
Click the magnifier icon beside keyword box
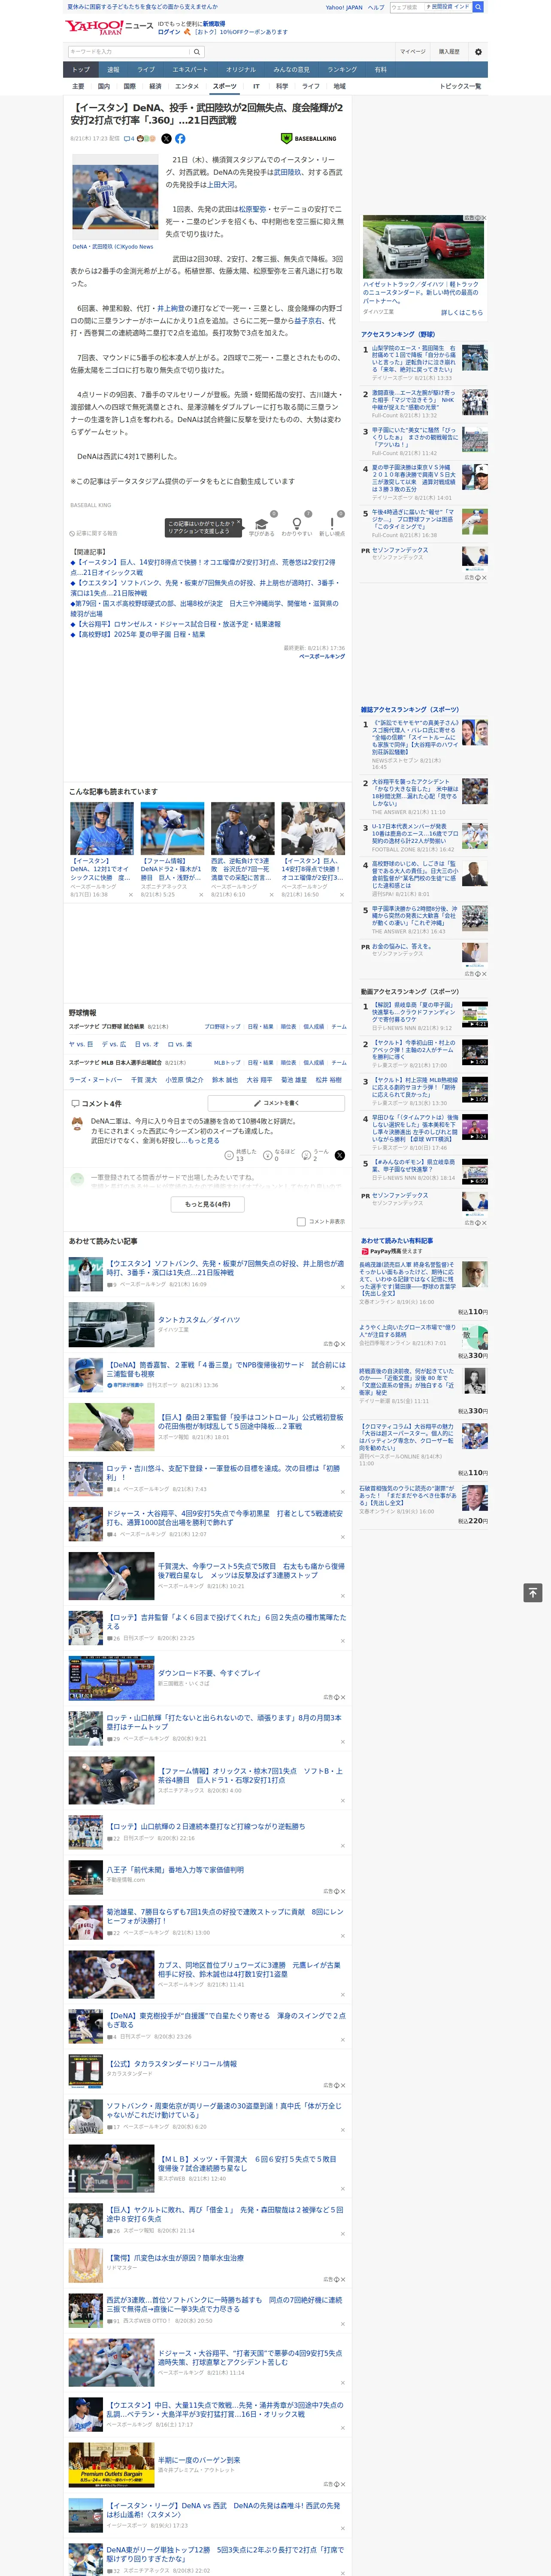pos(197,51)
